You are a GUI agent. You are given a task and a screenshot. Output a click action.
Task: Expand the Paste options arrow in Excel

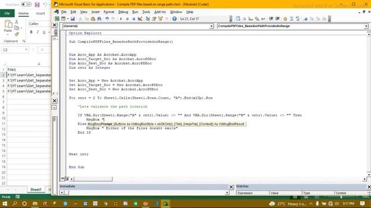click(8, 35)
